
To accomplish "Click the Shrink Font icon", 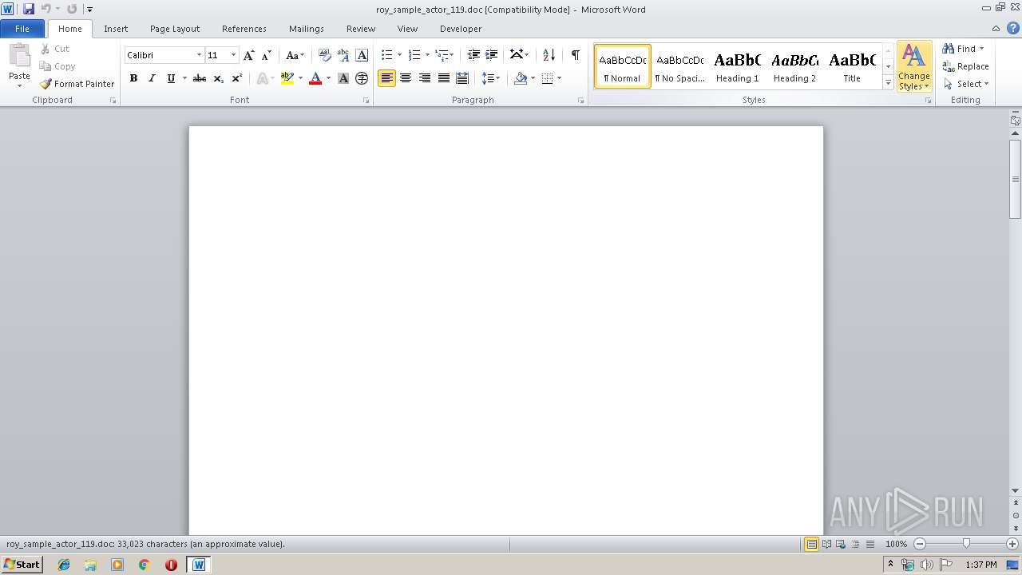I will (267, 55).
